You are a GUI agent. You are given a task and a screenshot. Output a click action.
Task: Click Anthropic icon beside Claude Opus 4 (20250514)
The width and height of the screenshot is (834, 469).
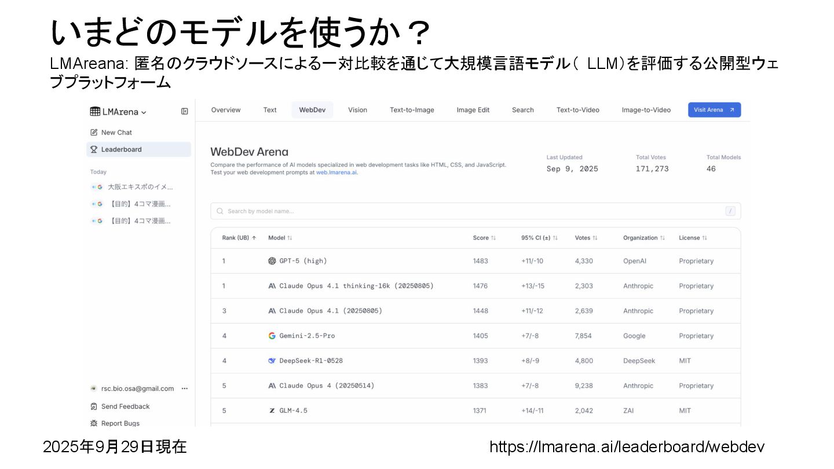point(272,386)
